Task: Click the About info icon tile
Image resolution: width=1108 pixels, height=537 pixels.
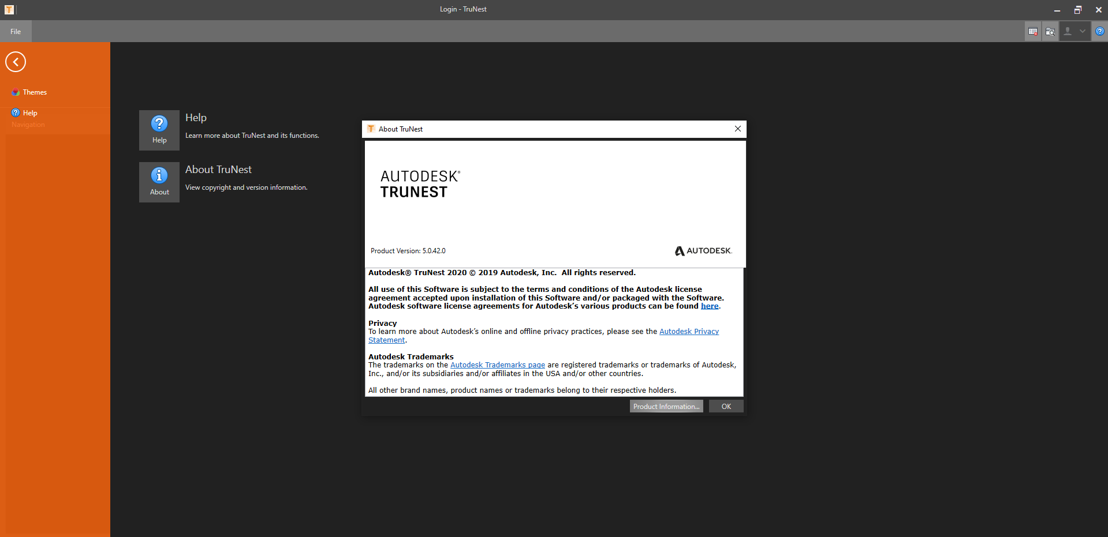Action: point(159,182)
